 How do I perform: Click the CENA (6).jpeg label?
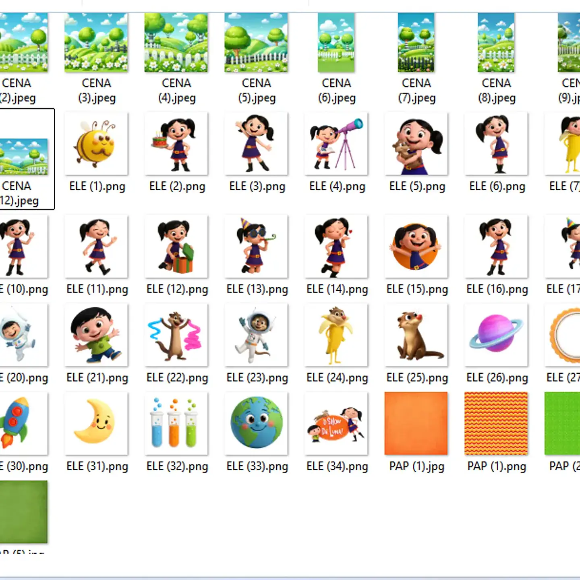337,91
